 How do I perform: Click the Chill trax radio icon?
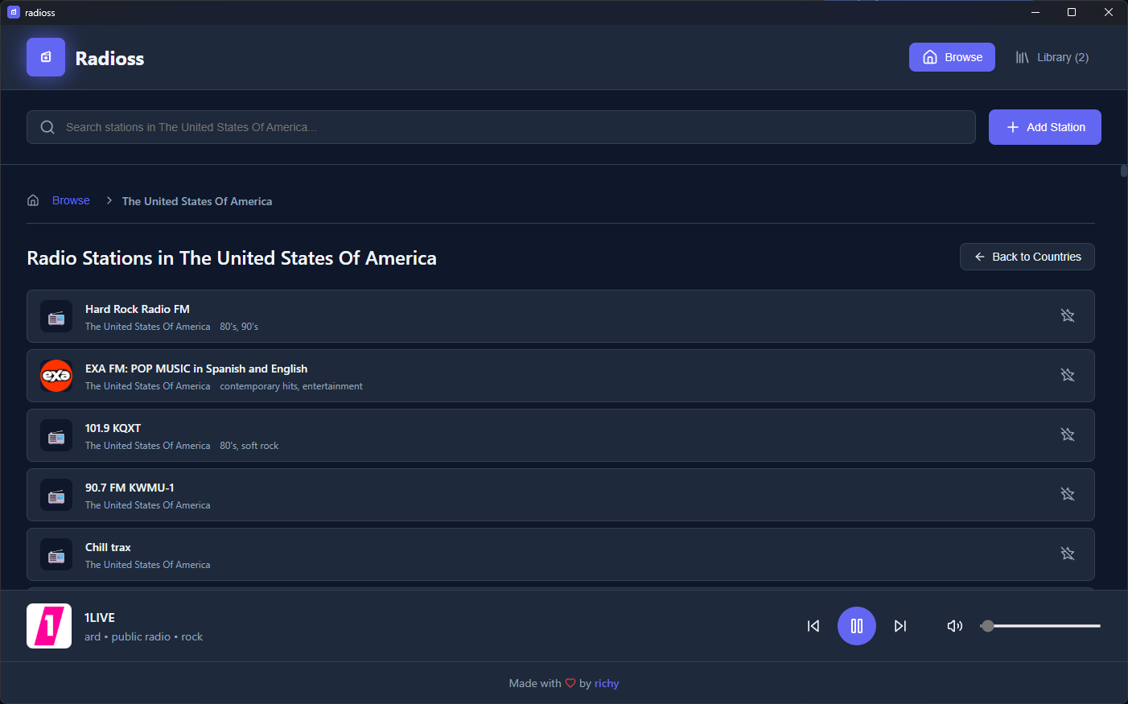[56, 554]
